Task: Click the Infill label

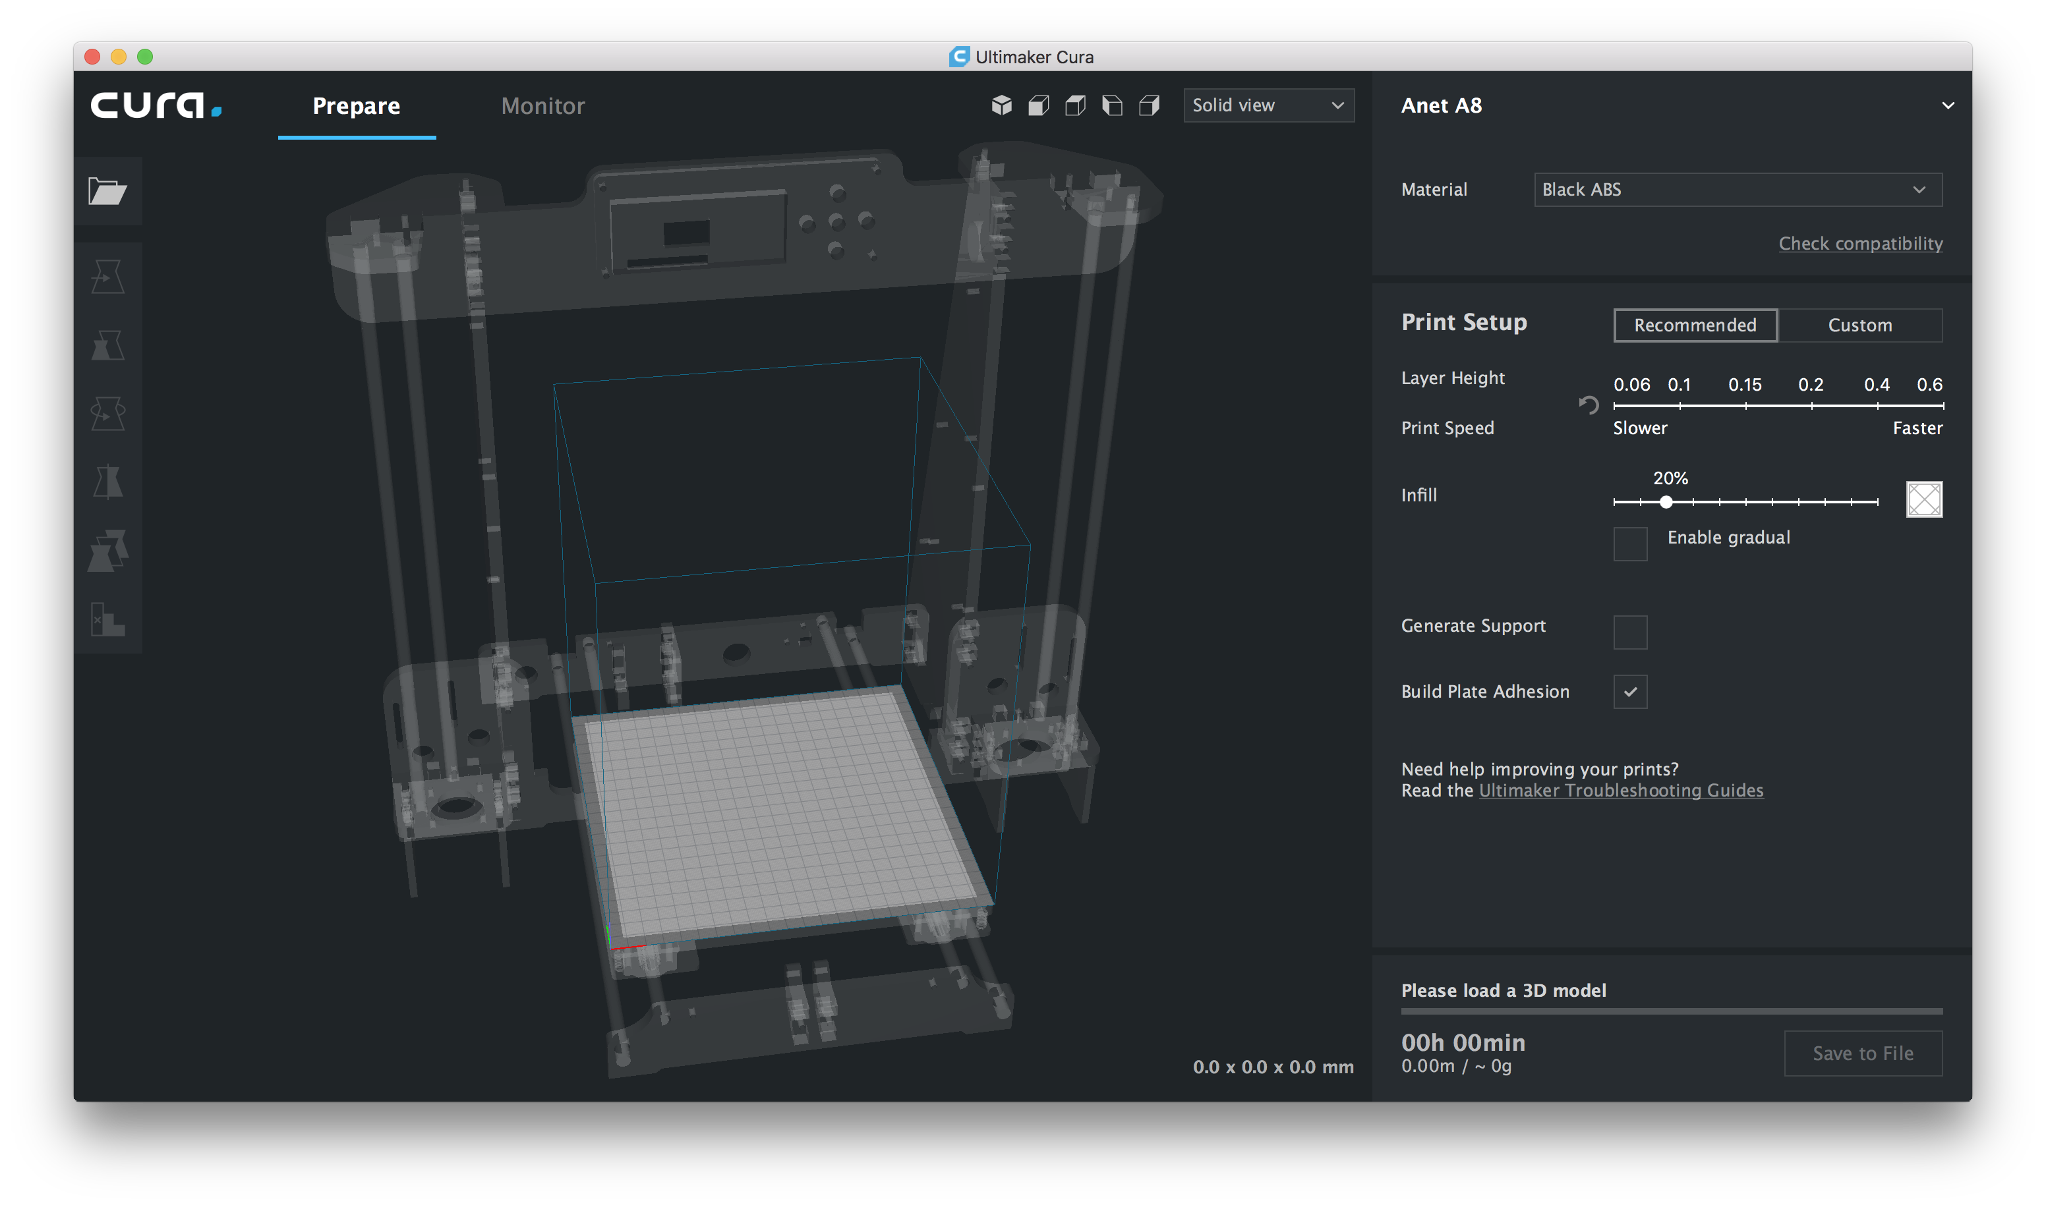Action: (1418, 495)
